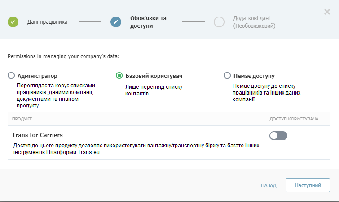
Task: Select the Базовий користувач radio button
Action: tap(119, 76)
